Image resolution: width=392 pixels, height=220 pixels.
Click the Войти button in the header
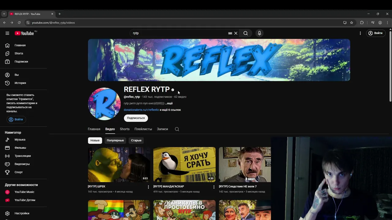pyautogui.click(x=375, y=33)
